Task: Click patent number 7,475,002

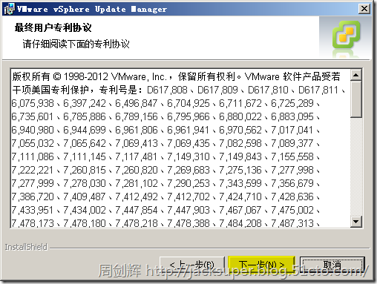Action: tap(292, 210)
